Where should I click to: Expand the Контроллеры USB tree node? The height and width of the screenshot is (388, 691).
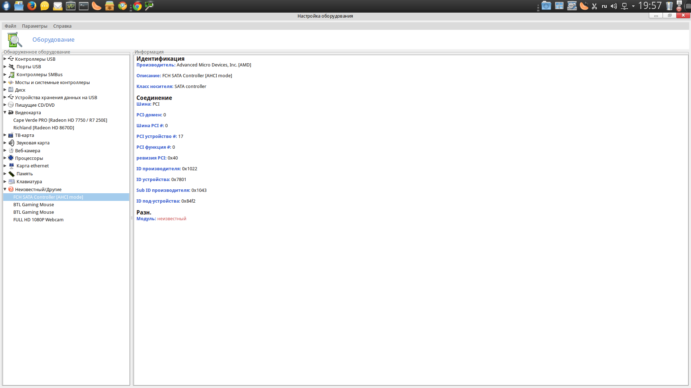(5, 59)
